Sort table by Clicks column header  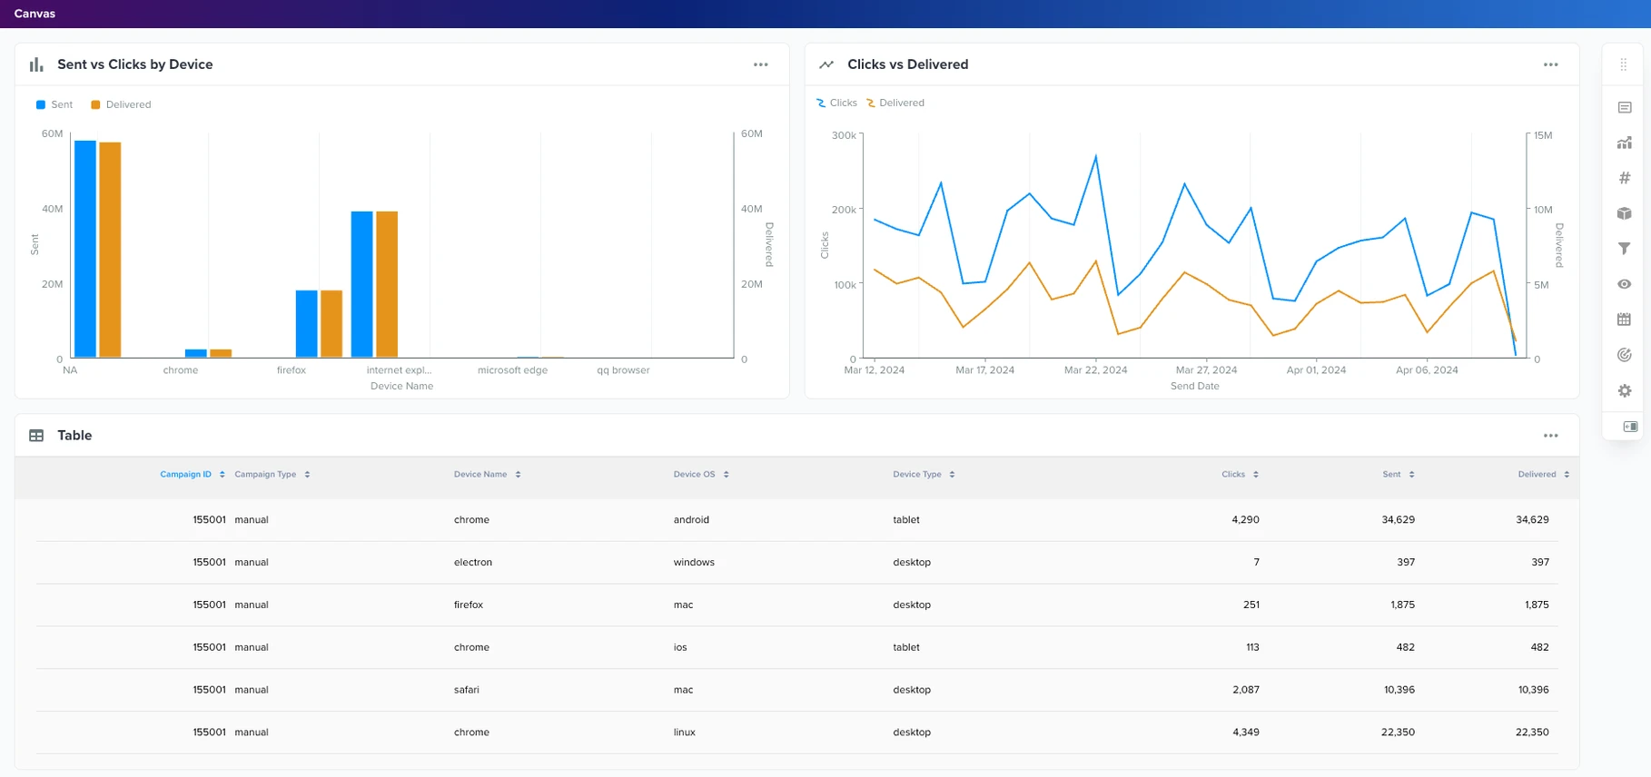1233,474
